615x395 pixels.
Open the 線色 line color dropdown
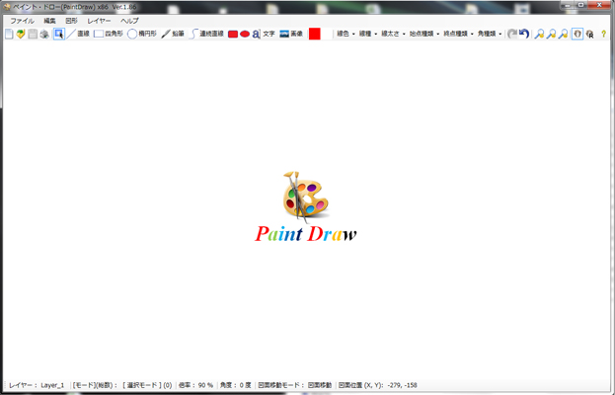(x=346, y=35)
